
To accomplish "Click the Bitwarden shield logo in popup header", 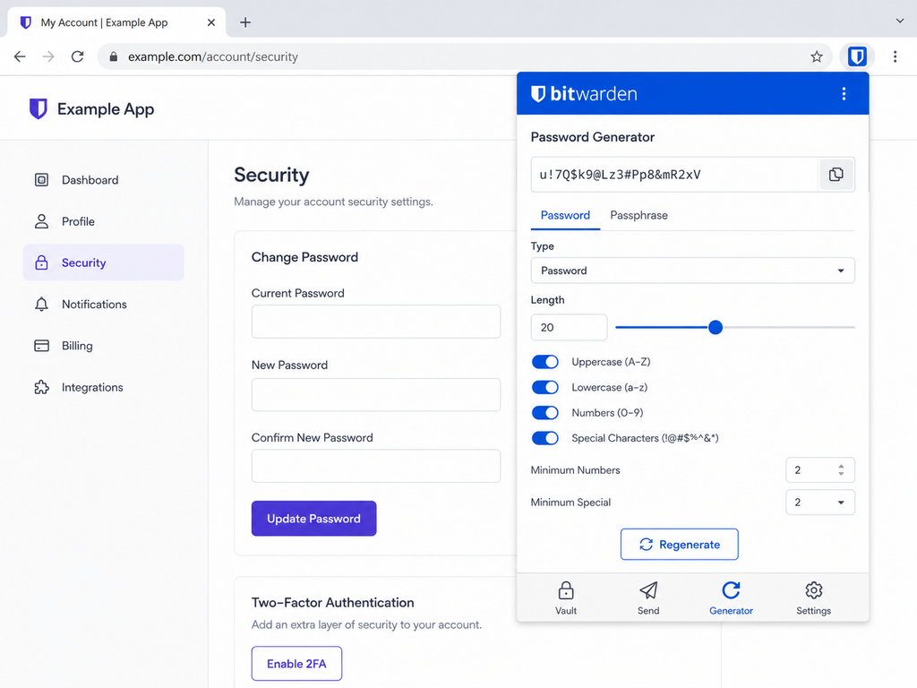I will coord(538,93).
